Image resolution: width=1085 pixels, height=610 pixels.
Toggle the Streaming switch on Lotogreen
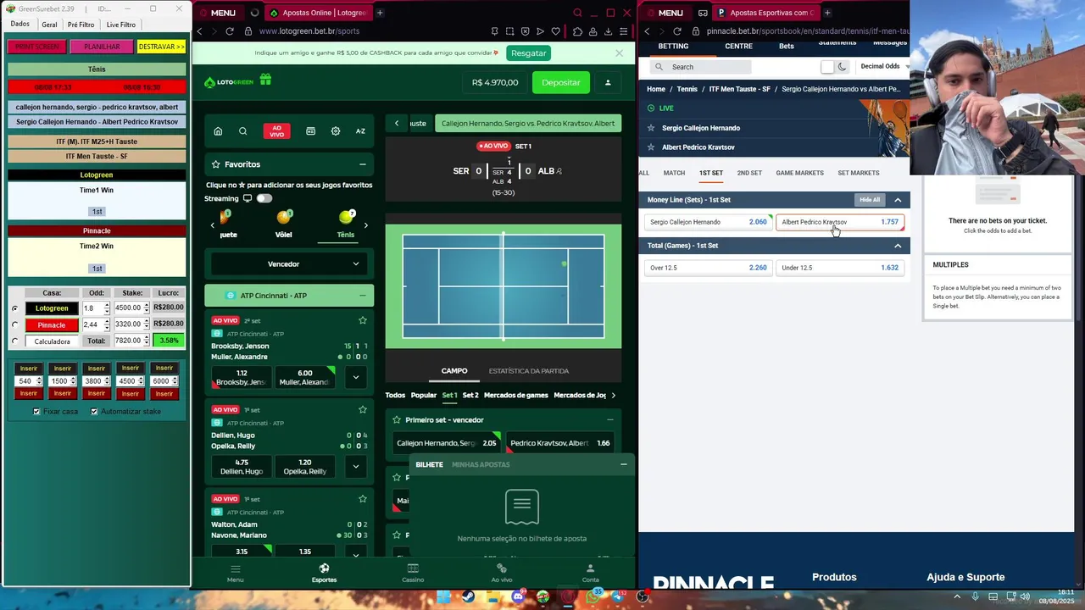(264, 198)
